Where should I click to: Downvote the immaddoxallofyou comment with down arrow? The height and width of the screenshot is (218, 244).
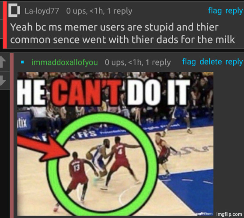(3, 81)
